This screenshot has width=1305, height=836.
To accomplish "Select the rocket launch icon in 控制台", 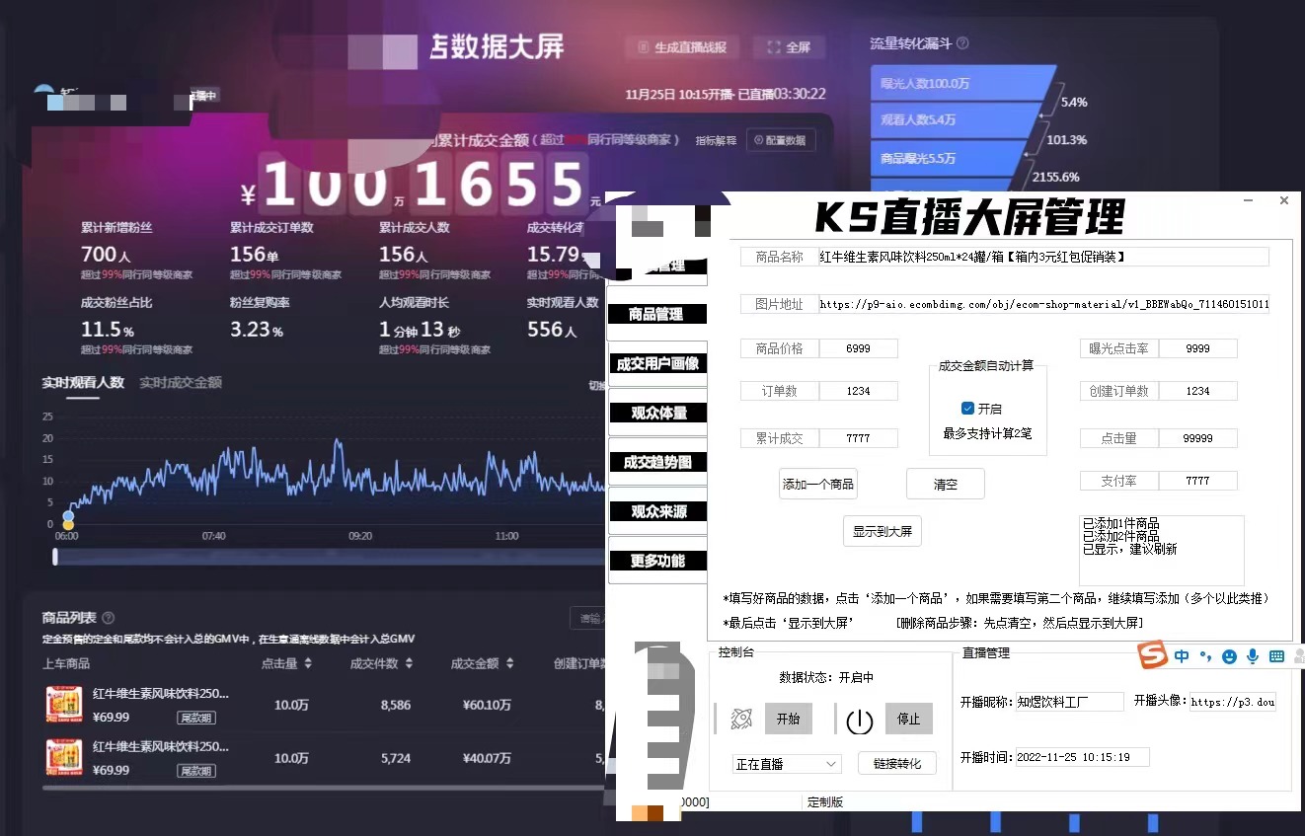I will pyautogui.click(x=741, y=719).
